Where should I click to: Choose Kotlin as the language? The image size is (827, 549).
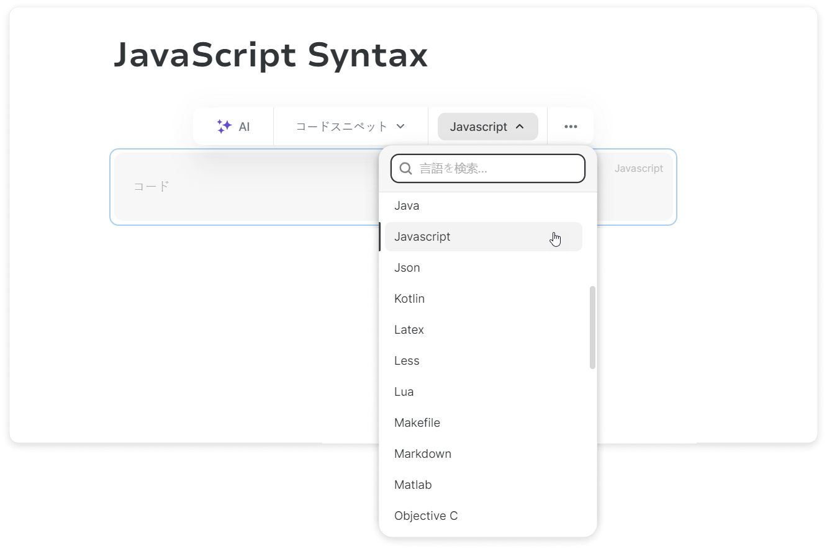tap(484, 299)
